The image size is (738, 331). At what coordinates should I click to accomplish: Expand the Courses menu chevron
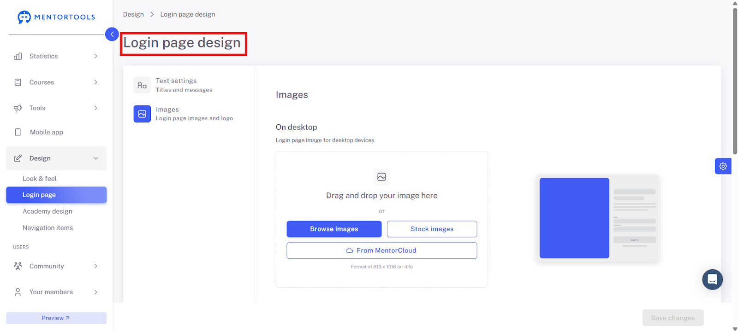[x=96, y=82]
